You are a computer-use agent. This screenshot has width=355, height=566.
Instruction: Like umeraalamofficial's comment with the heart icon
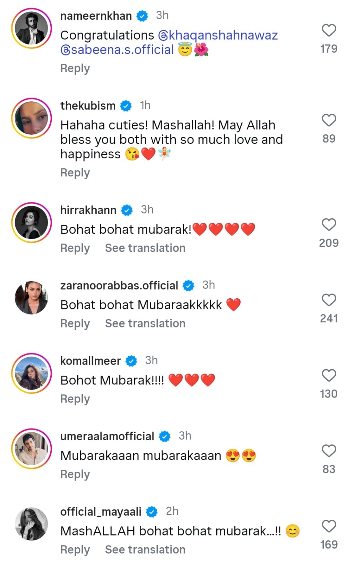(x=329, y=451)
